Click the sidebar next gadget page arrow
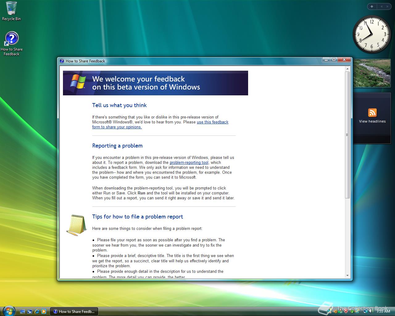 tap(388, 6)
